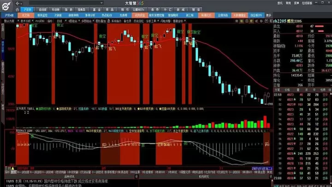The width and height of the screenshot is (332, 187).
Task: Open the 常用 top menu
Action: coord(288,3)
